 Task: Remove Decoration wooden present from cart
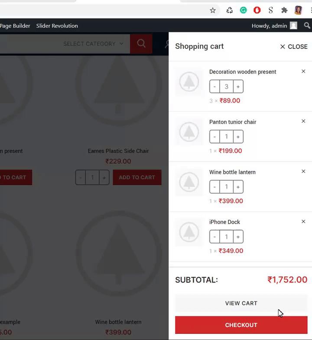pos(303,71)
